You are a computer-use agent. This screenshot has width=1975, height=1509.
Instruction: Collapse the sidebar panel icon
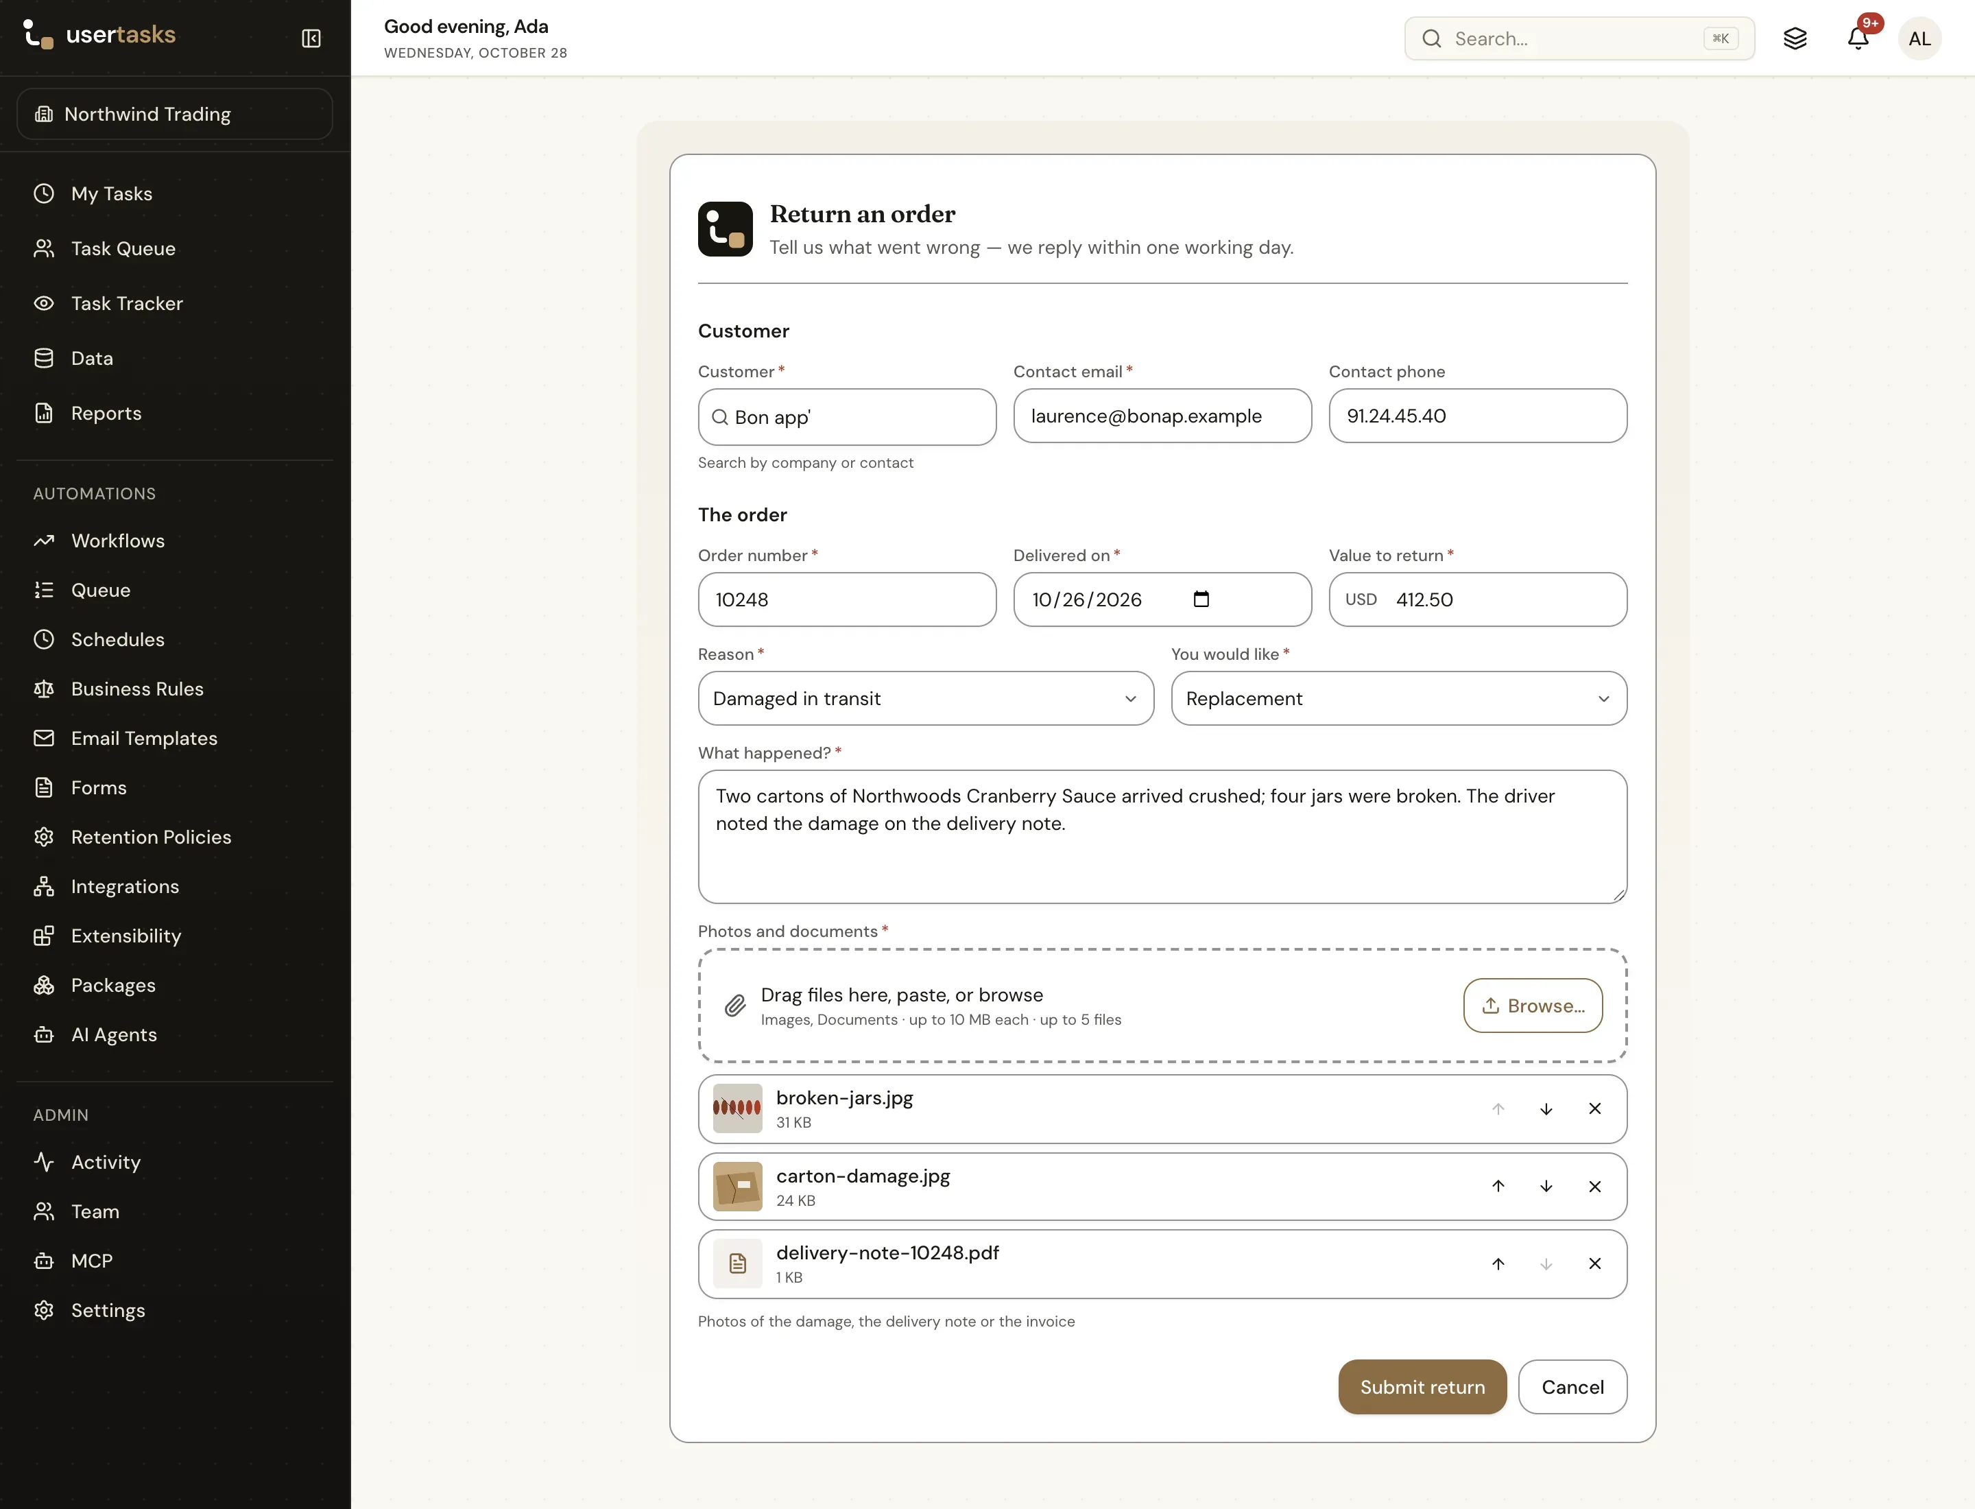pyautogui.click(x=311, y=38)
